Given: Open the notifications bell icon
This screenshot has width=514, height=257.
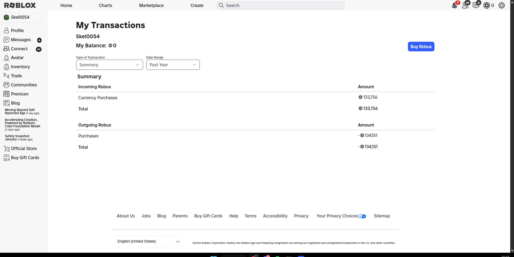Looking at the screenshot, I should 455,5.
